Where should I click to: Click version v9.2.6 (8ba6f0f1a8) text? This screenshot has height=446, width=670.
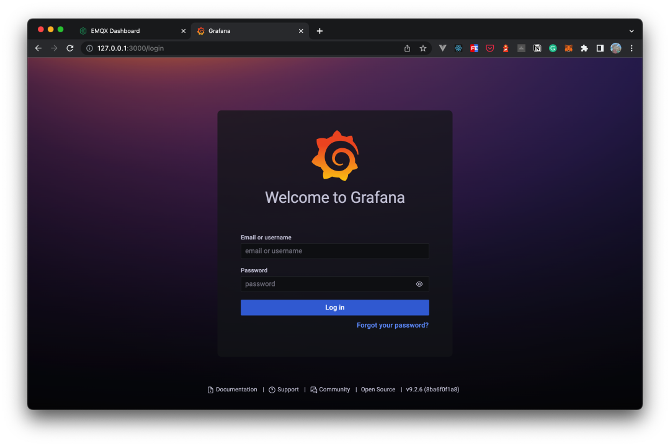point(432,390)
